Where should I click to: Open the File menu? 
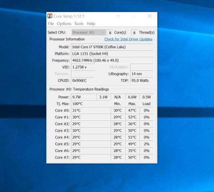pos(51,24)
